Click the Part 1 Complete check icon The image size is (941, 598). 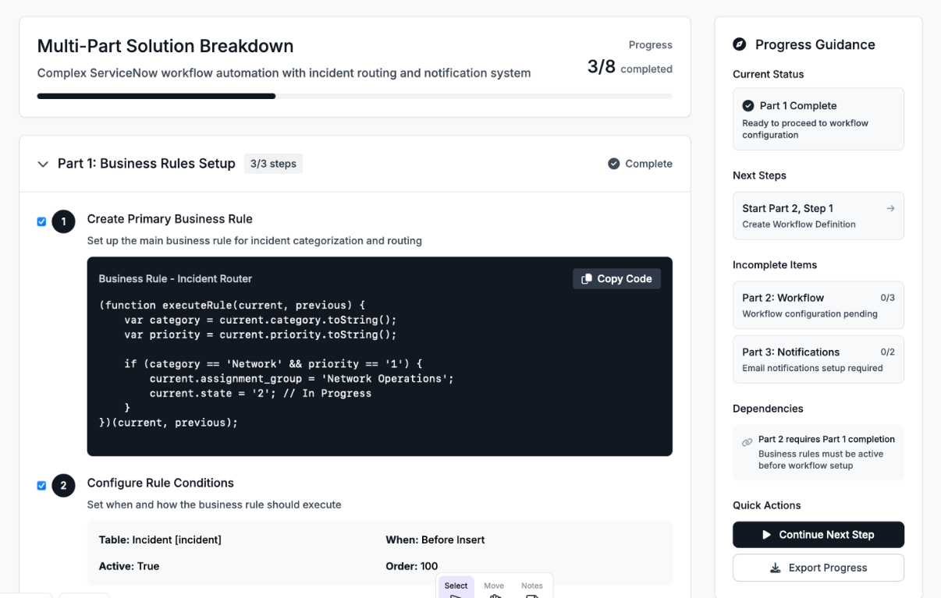point(748,105)
